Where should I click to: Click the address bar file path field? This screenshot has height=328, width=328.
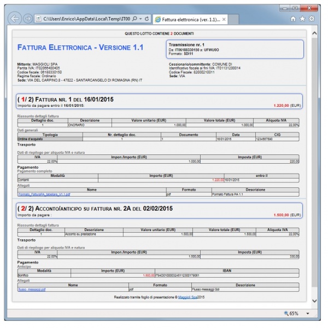click(86, 19)
